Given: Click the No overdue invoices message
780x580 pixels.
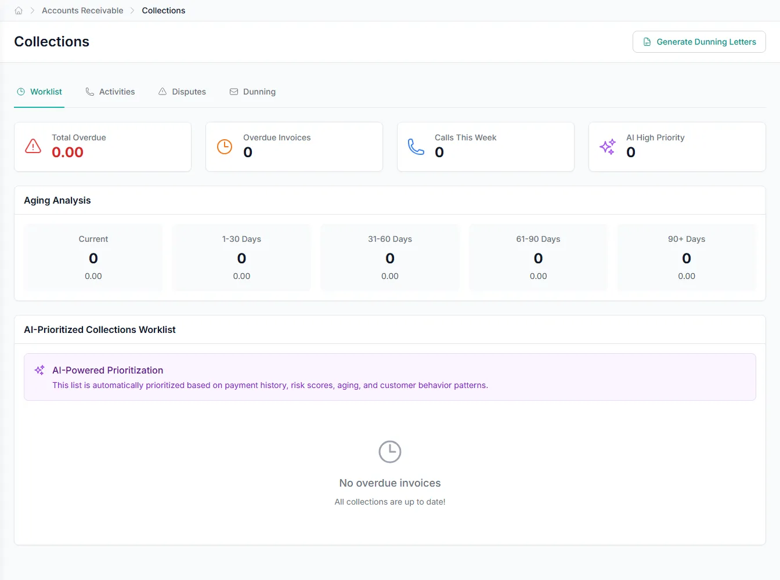Looking at the screenshot, I should [x=390, y=483].
